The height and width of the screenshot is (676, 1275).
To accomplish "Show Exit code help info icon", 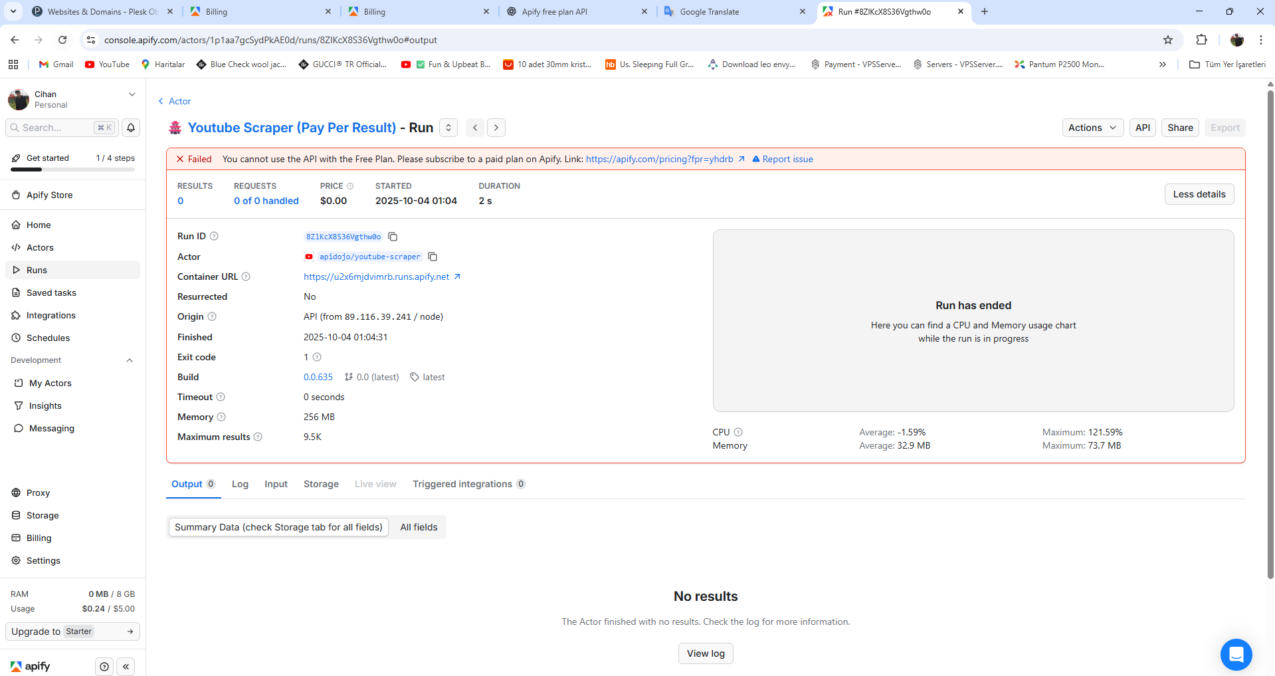I will pos(317,357).
